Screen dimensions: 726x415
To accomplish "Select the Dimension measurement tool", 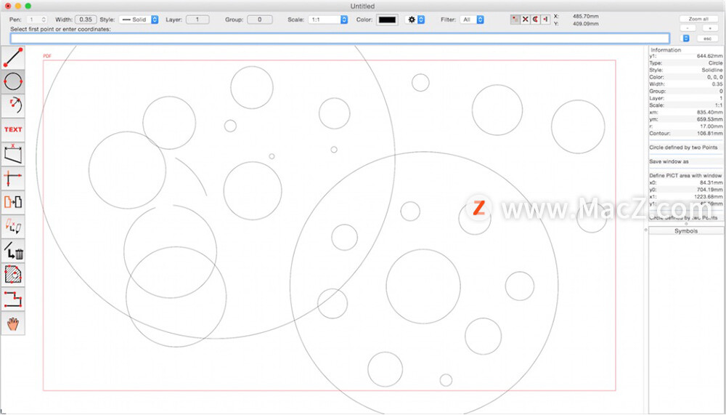I will click(13, 153).
